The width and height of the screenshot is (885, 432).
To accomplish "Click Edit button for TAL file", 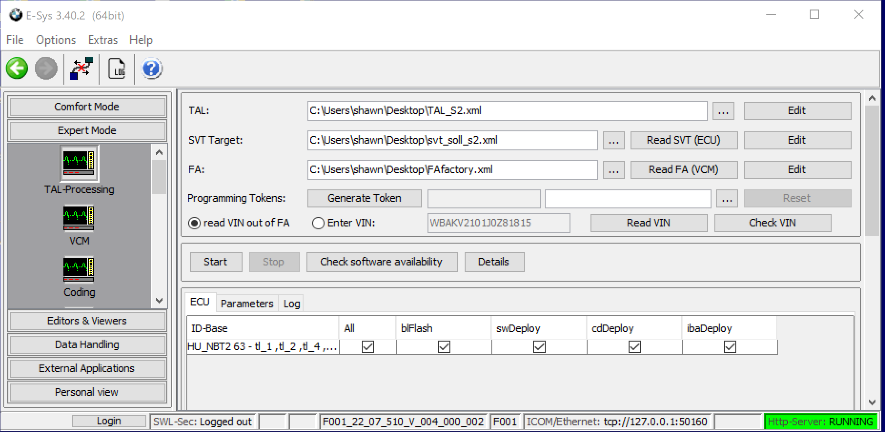I will (x=797, y=111).
